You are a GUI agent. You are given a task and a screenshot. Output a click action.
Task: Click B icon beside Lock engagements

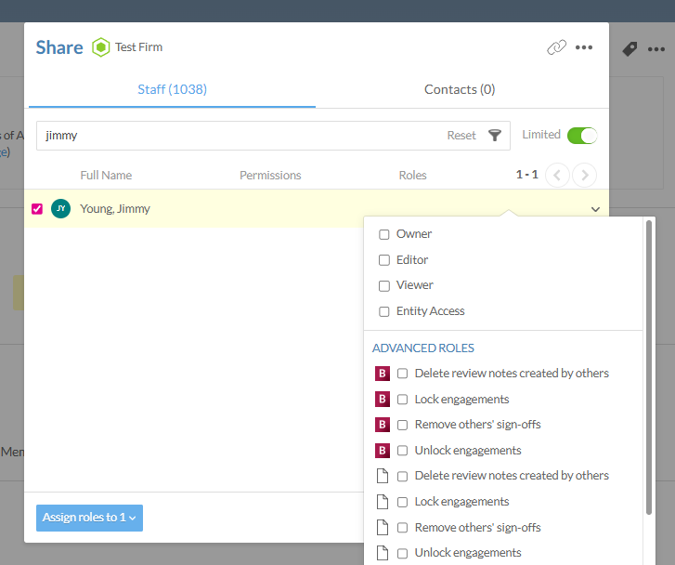383,399
